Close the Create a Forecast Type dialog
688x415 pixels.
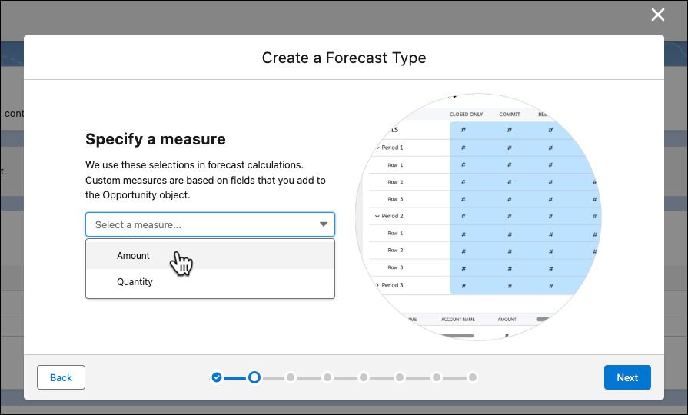click(658, 15)
